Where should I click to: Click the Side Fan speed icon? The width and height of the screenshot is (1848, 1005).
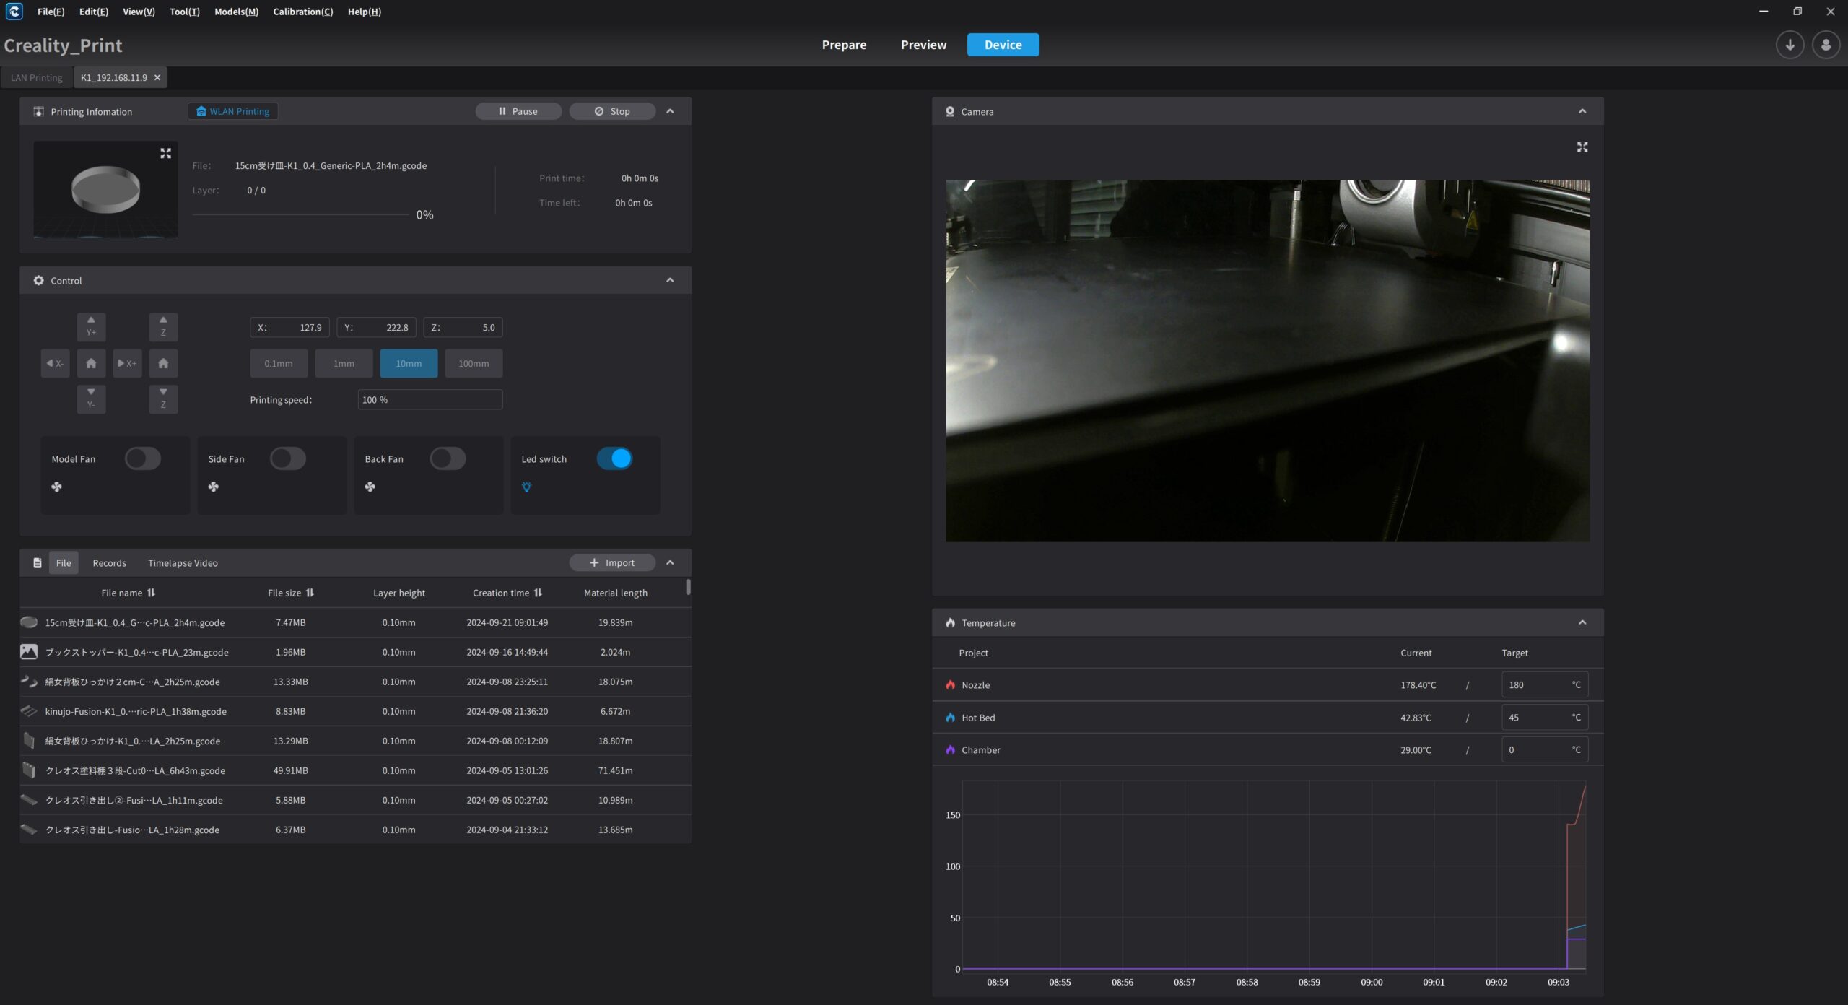coord(213,487)
